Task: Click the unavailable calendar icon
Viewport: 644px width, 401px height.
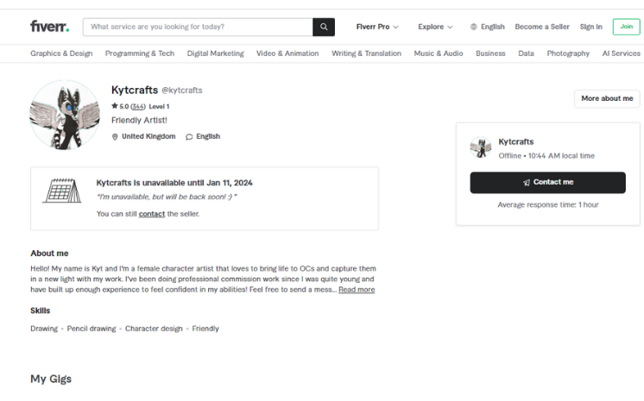Action: [62, 191]
